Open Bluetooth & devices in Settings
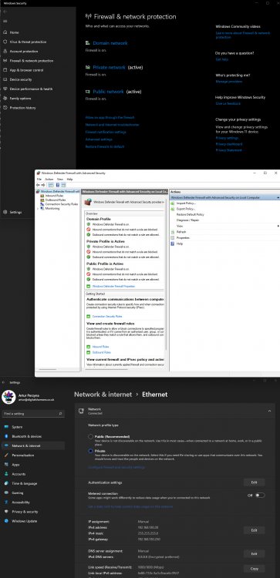 pyautogui.click(x=26, y=436)
